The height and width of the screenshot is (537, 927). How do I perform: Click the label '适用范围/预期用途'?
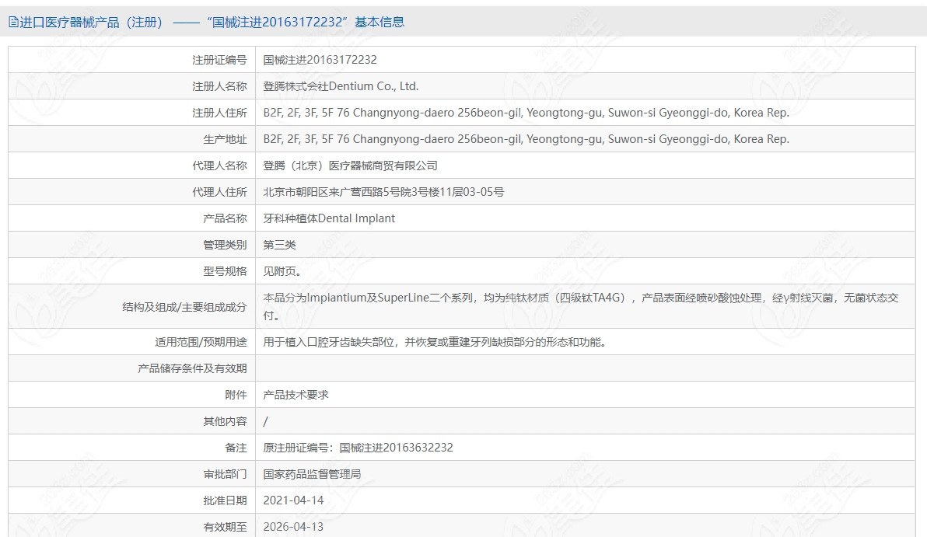click(201, 342)
